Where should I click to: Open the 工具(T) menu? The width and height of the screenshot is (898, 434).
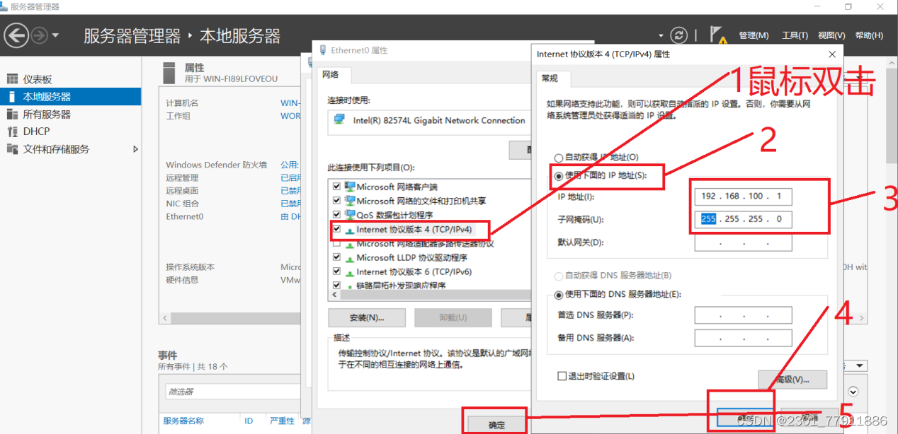[x=794, y=35]
